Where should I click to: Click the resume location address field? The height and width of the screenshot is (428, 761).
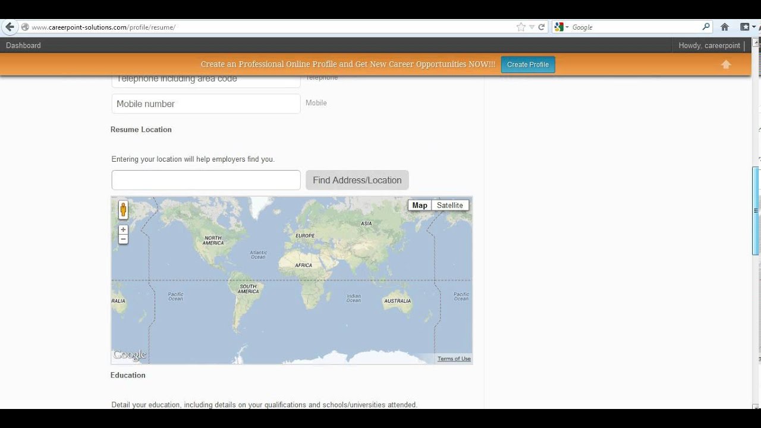[x=206, y=180]
